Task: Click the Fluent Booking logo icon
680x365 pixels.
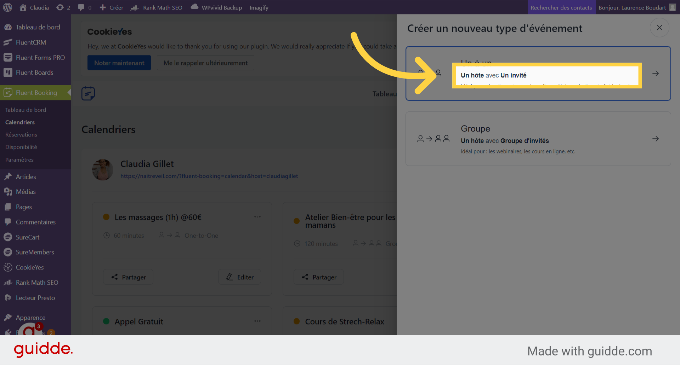Action: [88, 93]
